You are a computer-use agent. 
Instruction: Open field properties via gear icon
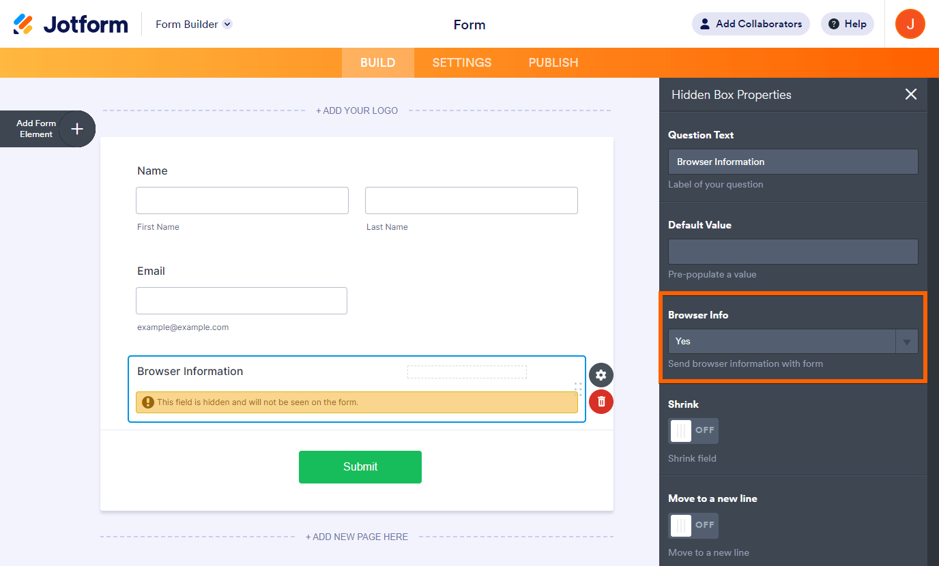click(x=601, y=375)
